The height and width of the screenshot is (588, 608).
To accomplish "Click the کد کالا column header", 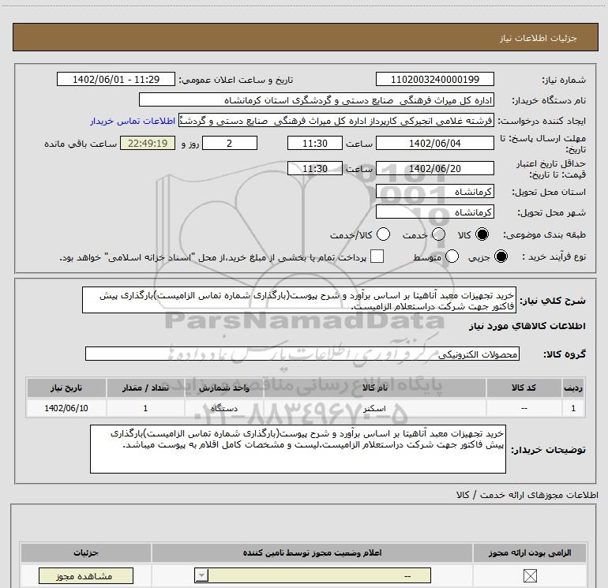I will pyautogui.click(x=524, y=388).
